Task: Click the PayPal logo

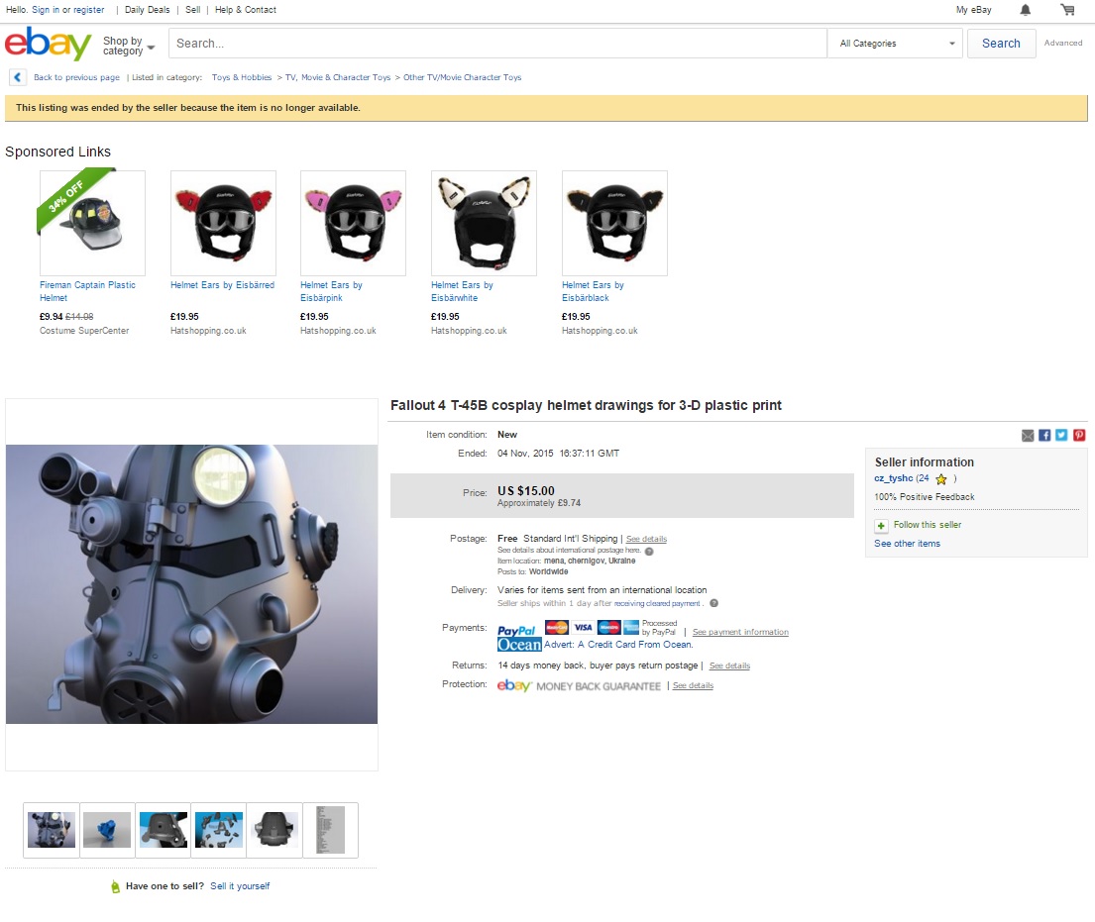Action: [516, 630]
